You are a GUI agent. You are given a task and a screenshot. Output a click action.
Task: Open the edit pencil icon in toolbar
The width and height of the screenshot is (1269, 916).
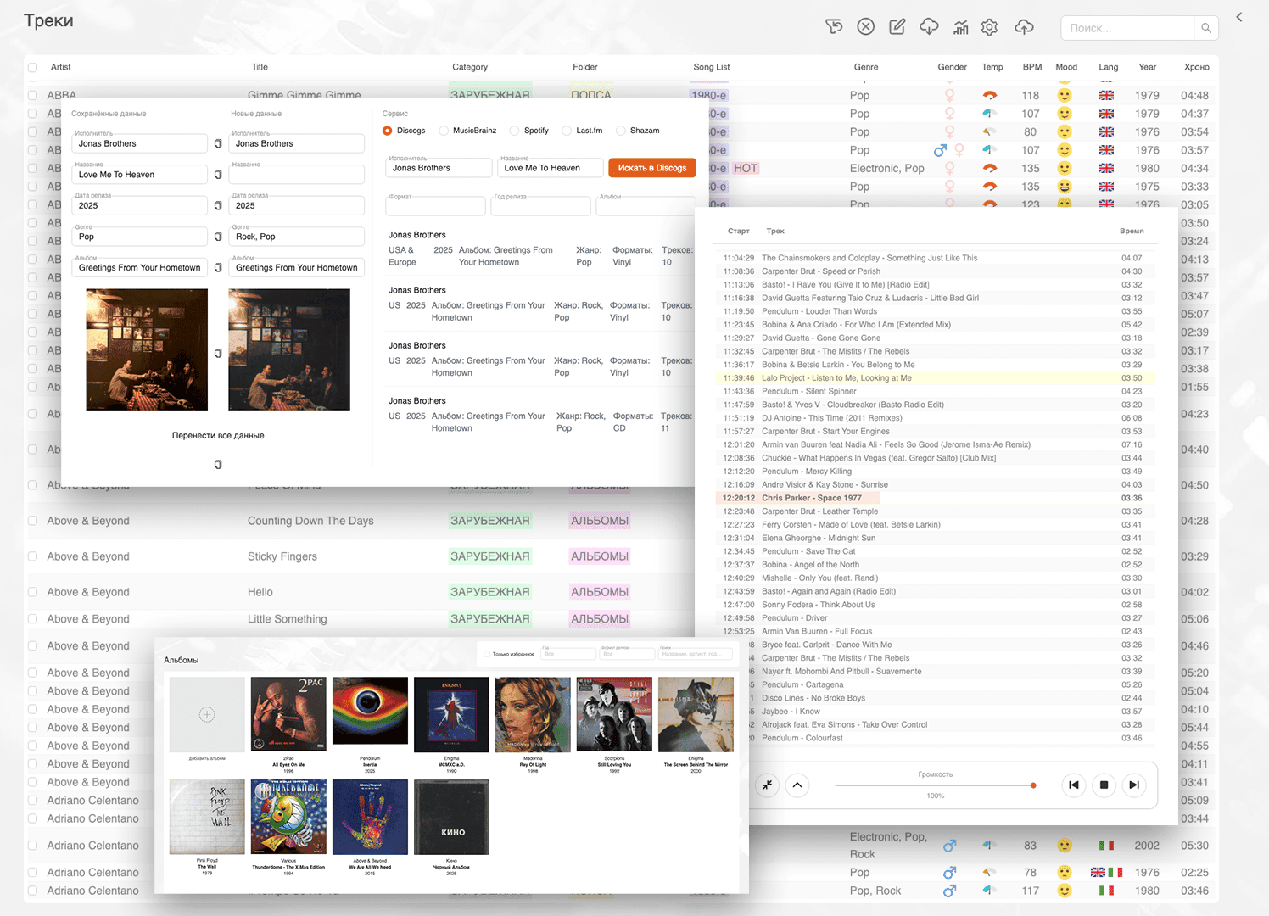point(897,27)
